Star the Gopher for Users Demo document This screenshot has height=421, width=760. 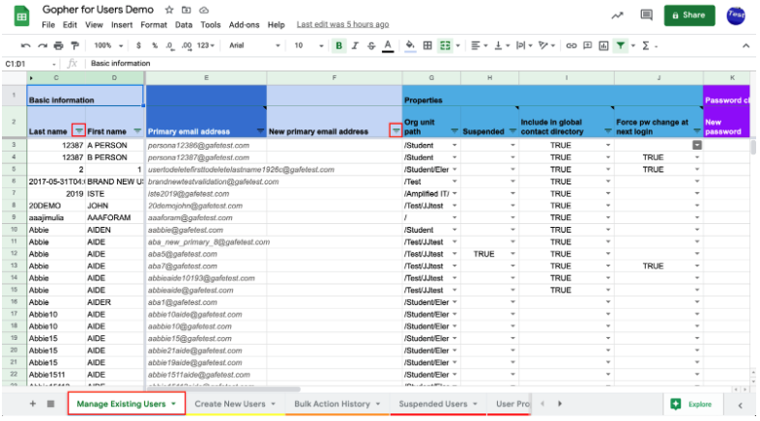pos(170,9)
